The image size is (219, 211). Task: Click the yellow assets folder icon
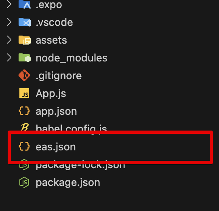click(25, 40)
